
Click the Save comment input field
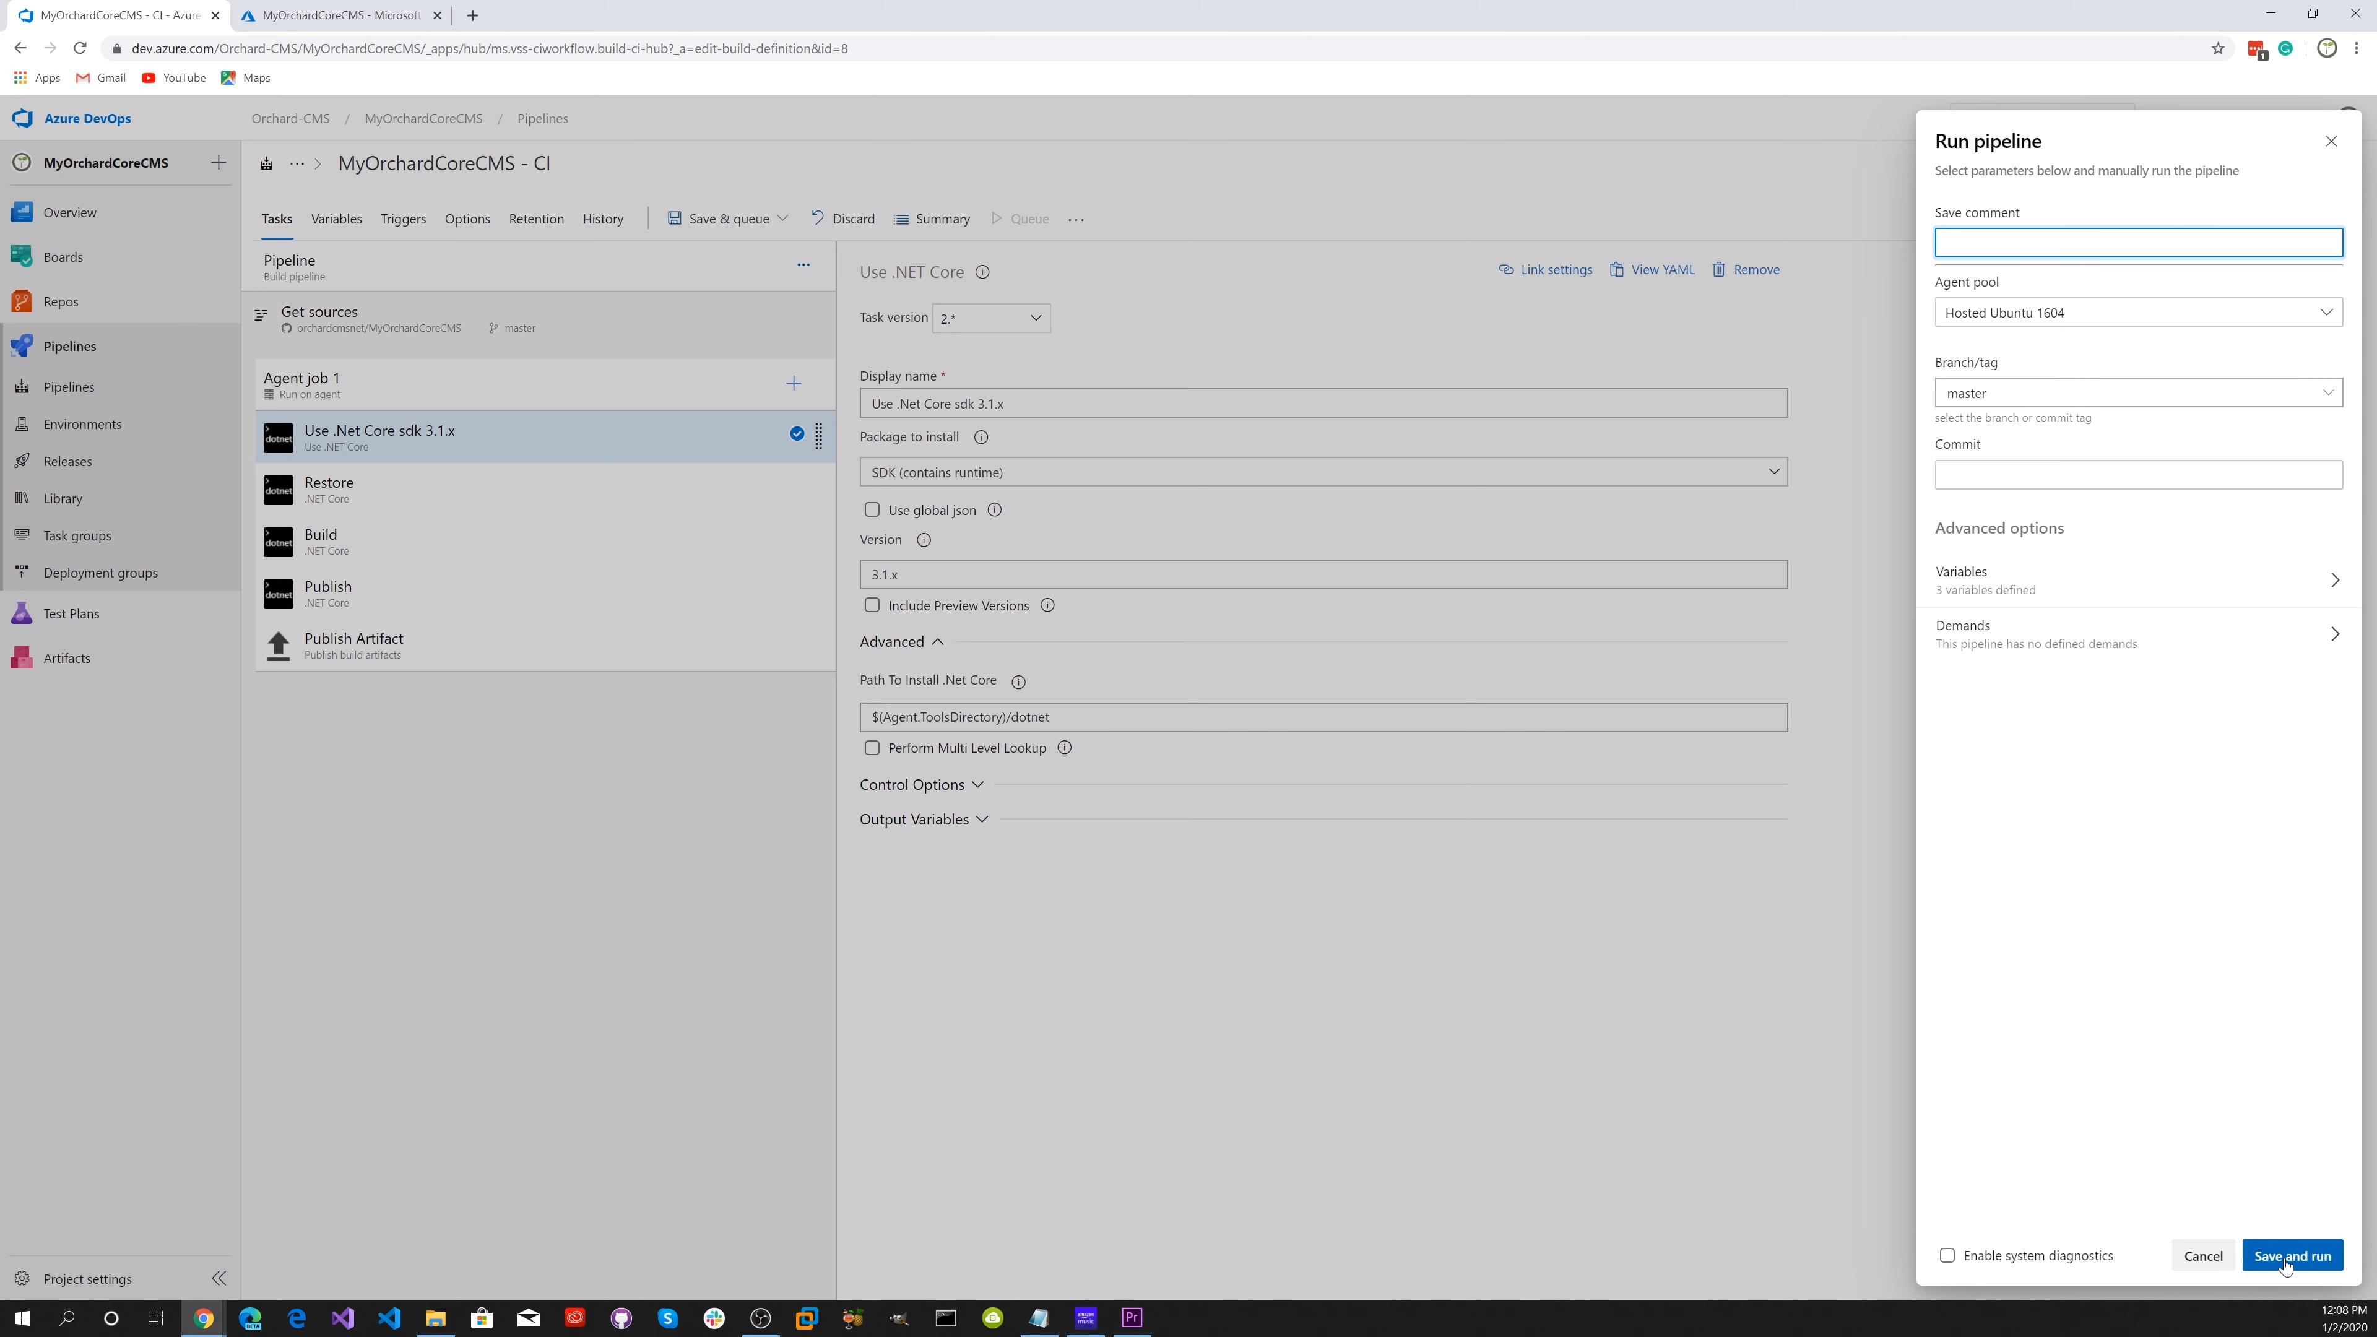coord(2138,243)
